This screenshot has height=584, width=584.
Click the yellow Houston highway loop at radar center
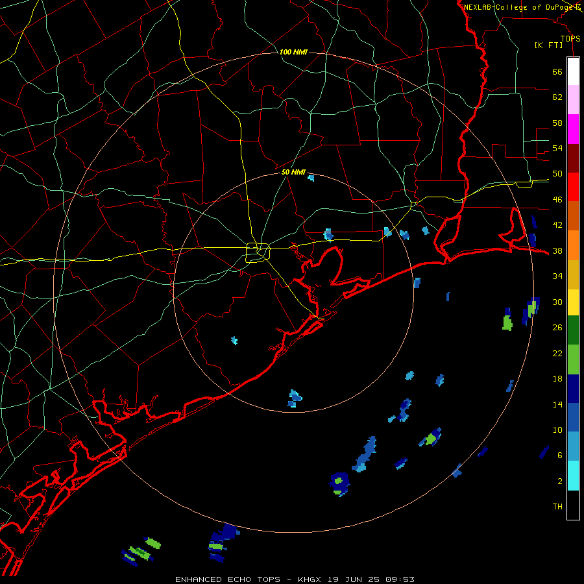pyautogui.click(x=258, y=252)
